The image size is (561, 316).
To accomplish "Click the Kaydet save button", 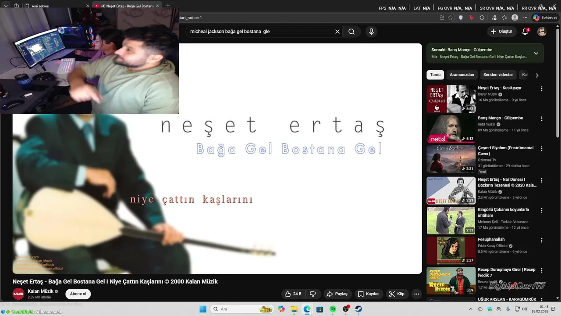I will click(368, 294).
